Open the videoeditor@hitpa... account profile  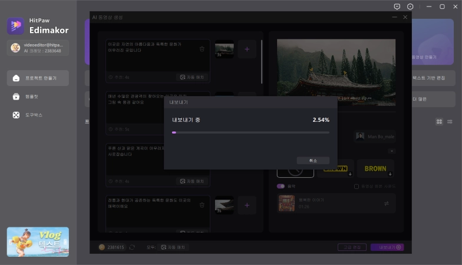pos(38,48)
